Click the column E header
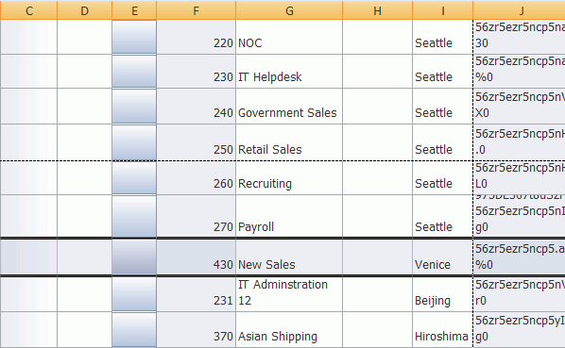The width and height of the screenshot is (565, 348). (x=134, y=10)
